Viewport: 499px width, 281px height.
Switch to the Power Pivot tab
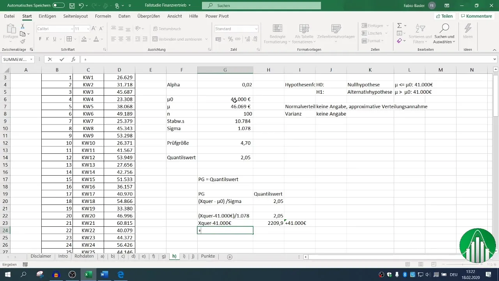click(217, 16)
